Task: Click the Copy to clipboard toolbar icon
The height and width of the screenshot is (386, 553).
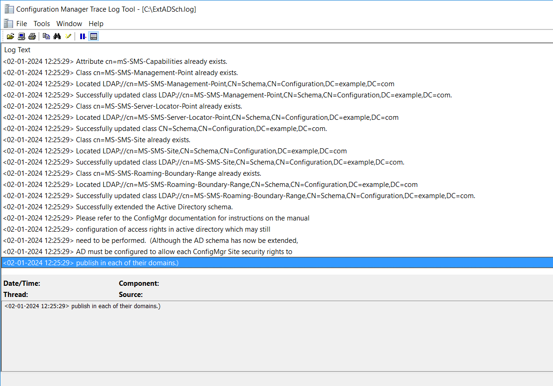Action: (47, 36)
